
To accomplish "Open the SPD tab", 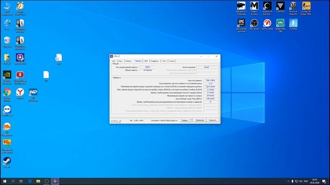I will point(146,61).
